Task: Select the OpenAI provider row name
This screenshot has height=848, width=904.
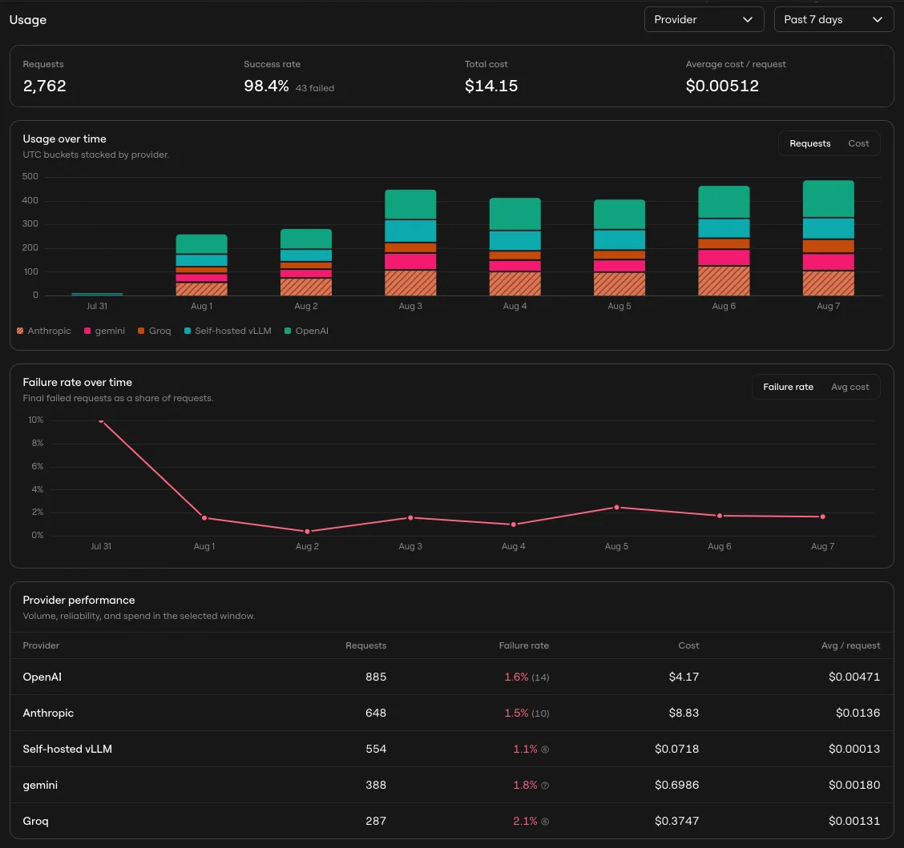Action: [x=42, y=677]
